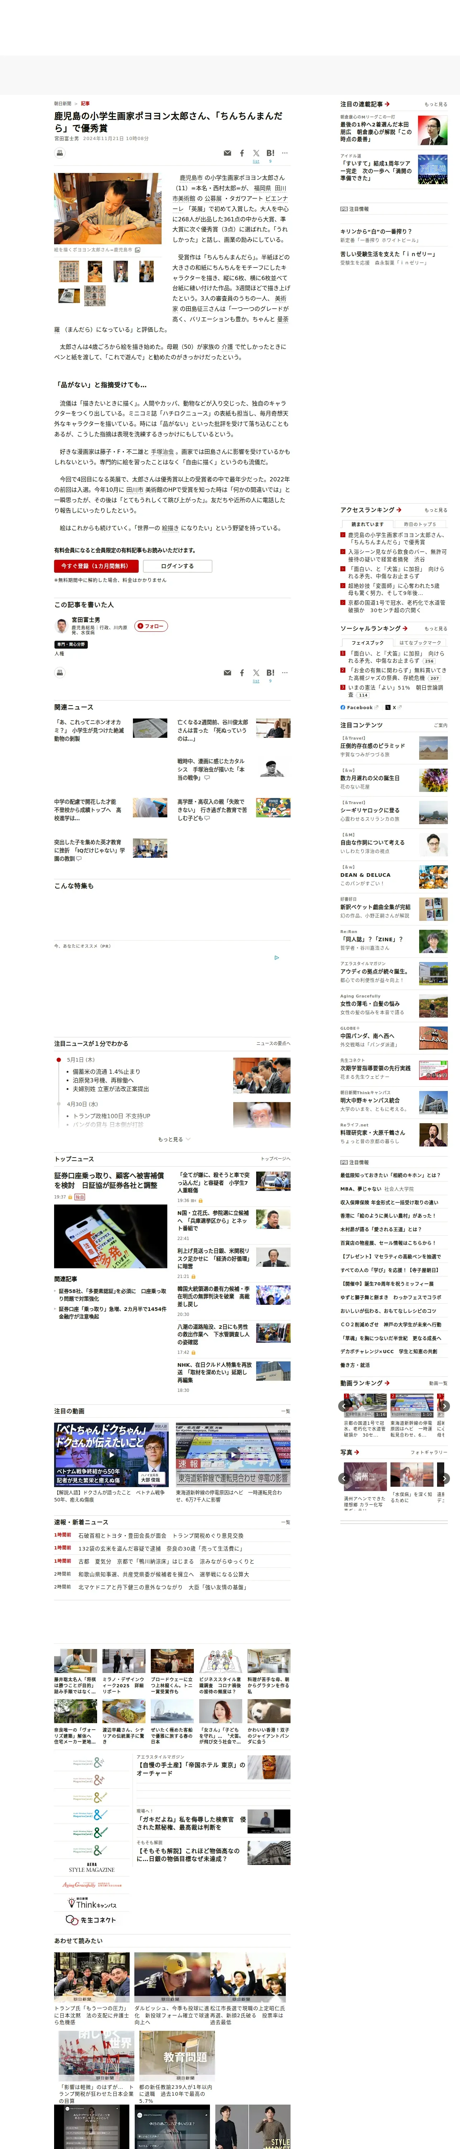Select the 昨日のトップ5 tab
The width and height of the screenshot is (460, 2149).
click(420, 524)
